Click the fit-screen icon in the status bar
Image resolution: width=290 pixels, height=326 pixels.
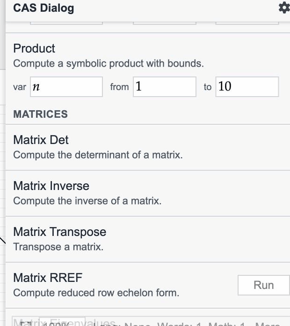pos(26,322)
